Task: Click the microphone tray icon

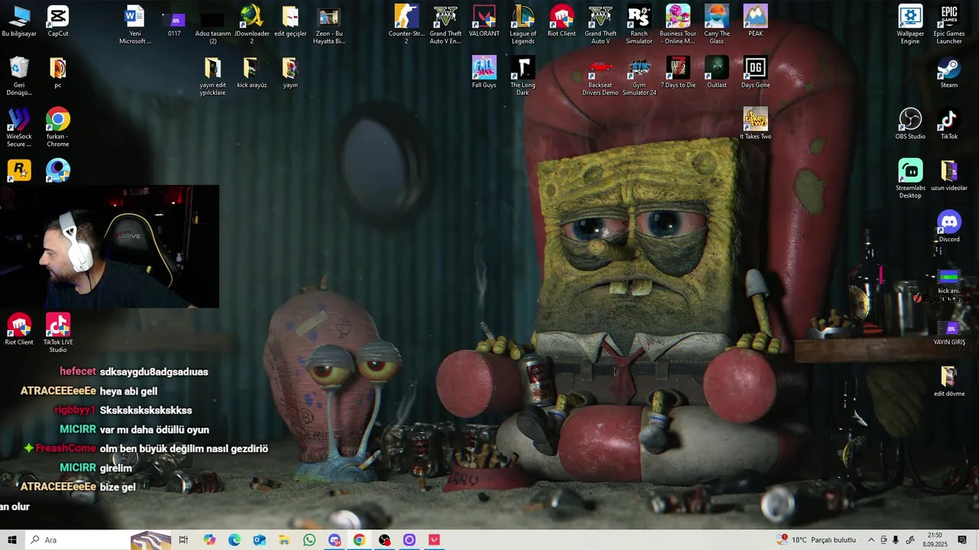Action: tap(896, 540)
